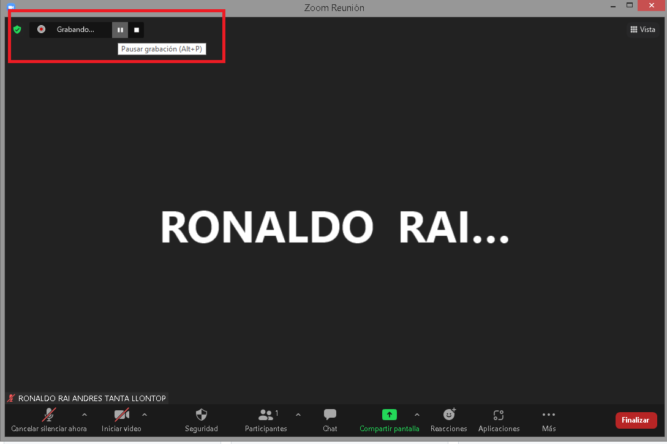This screenshot has height=444, width=667.
Task: Click the muted microphone icon beside participant name
Action: [x=11, y=398]
